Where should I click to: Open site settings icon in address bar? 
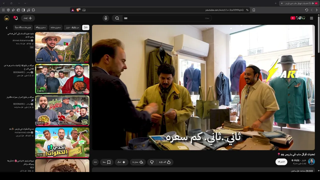[x=247, y=10]
